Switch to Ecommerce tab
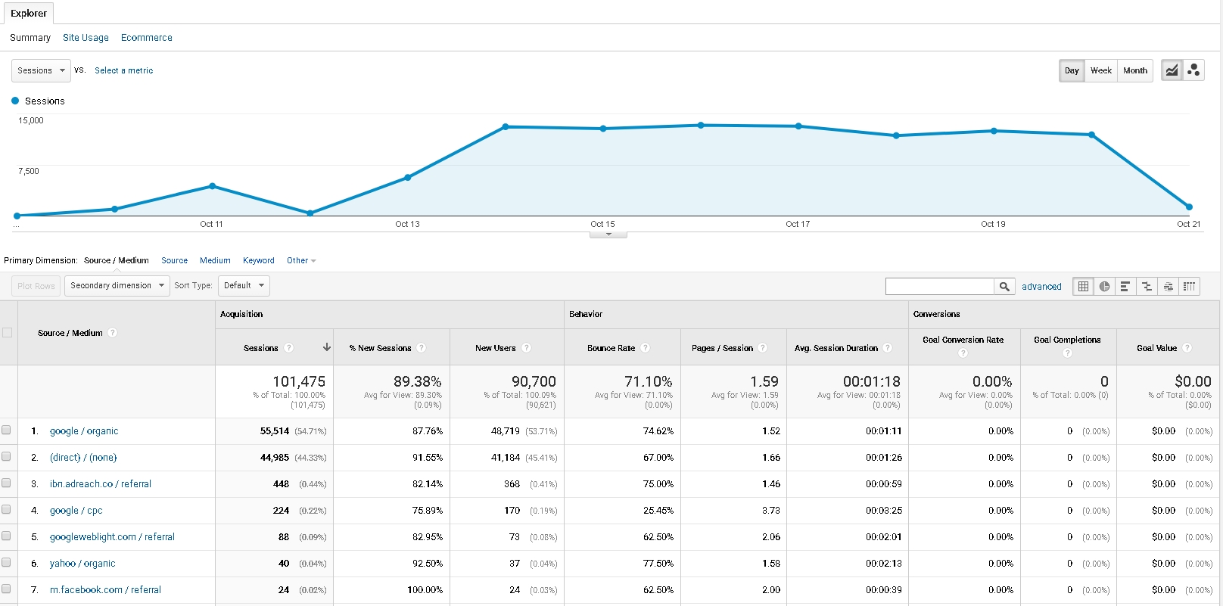The image size is (1223, 606). click(x=147, y=37)
